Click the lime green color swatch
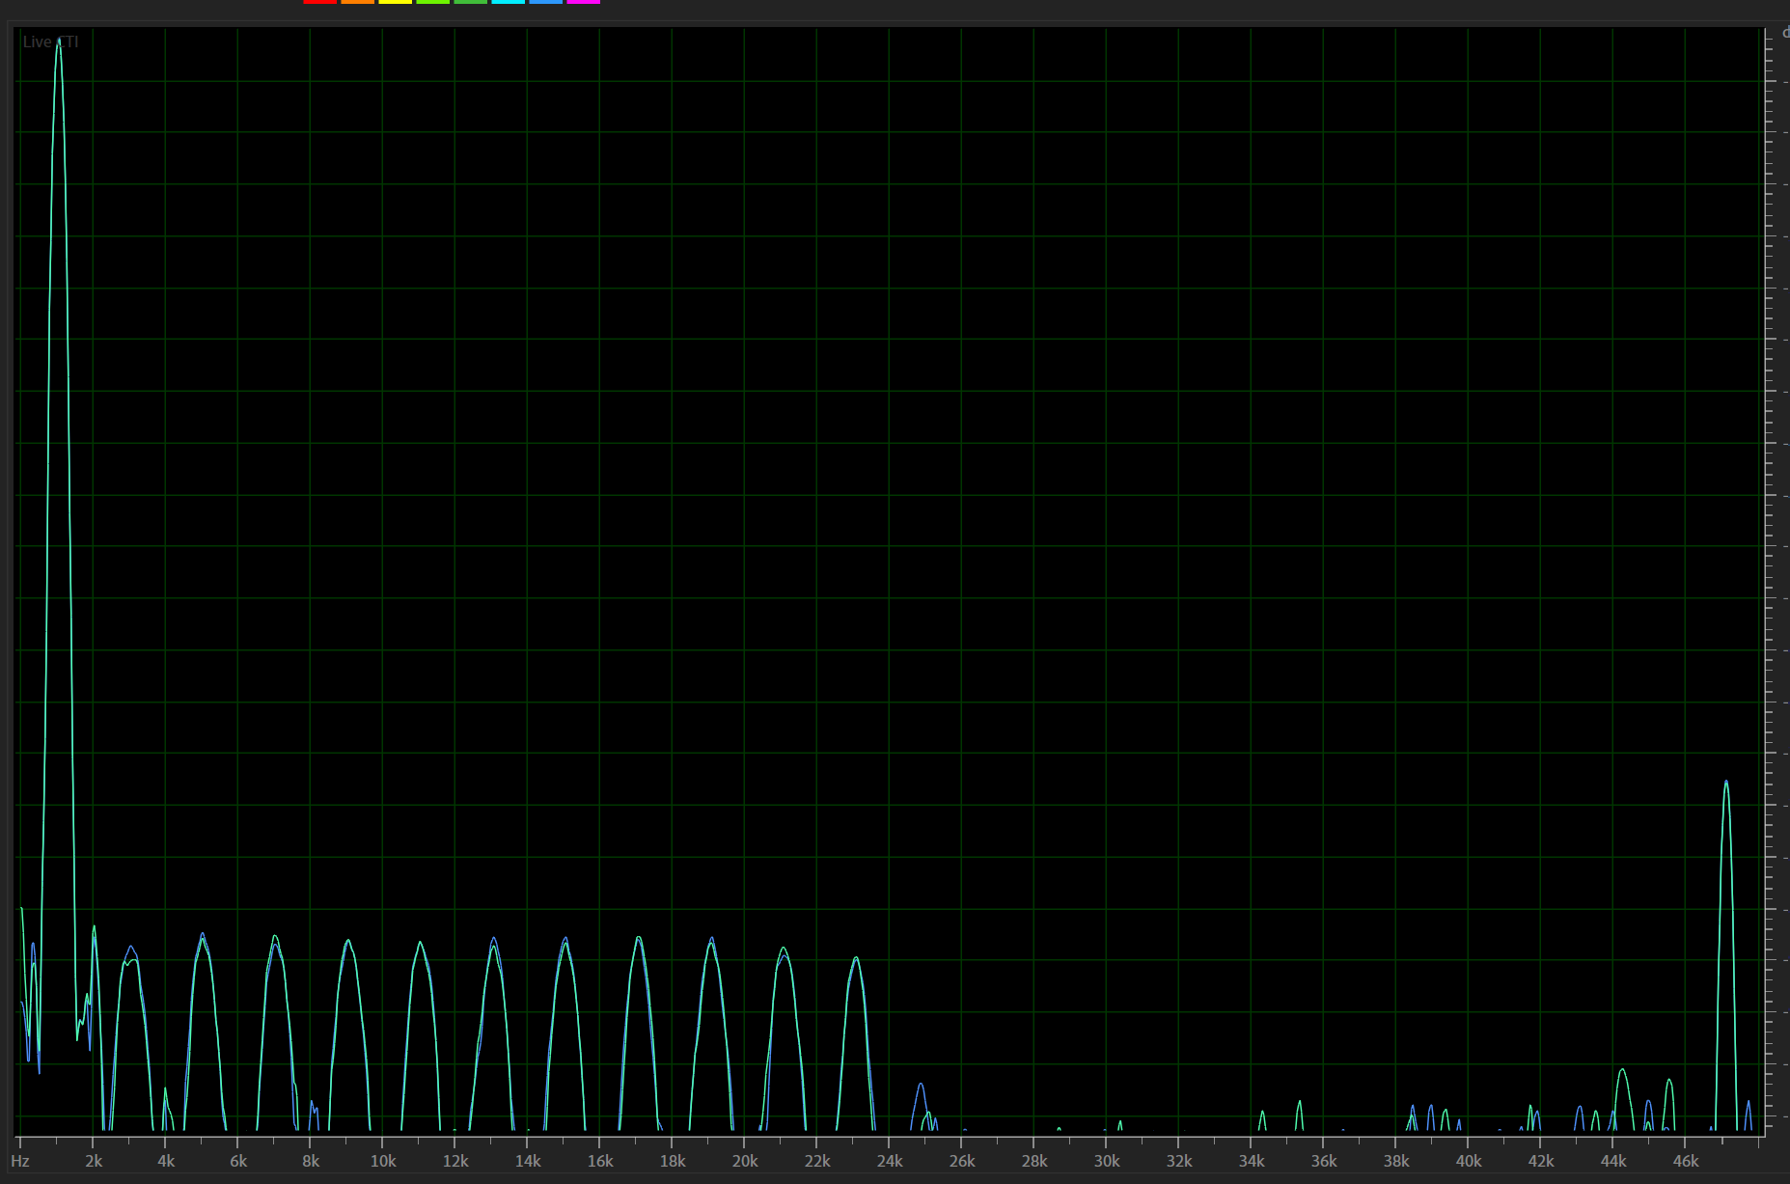Screen dimensions: 1790x1184 433,2
